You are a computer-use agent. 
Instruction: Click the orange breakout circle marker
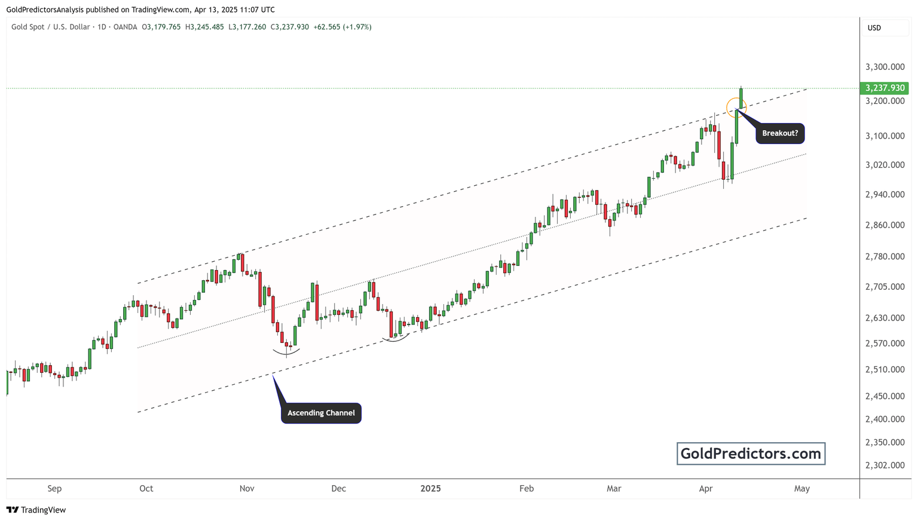[x=736, y=108]
